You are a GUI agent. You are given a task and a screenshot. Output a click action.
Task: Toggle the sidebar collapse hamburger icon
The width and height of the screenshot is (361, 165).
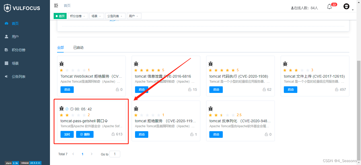(56, 6)
